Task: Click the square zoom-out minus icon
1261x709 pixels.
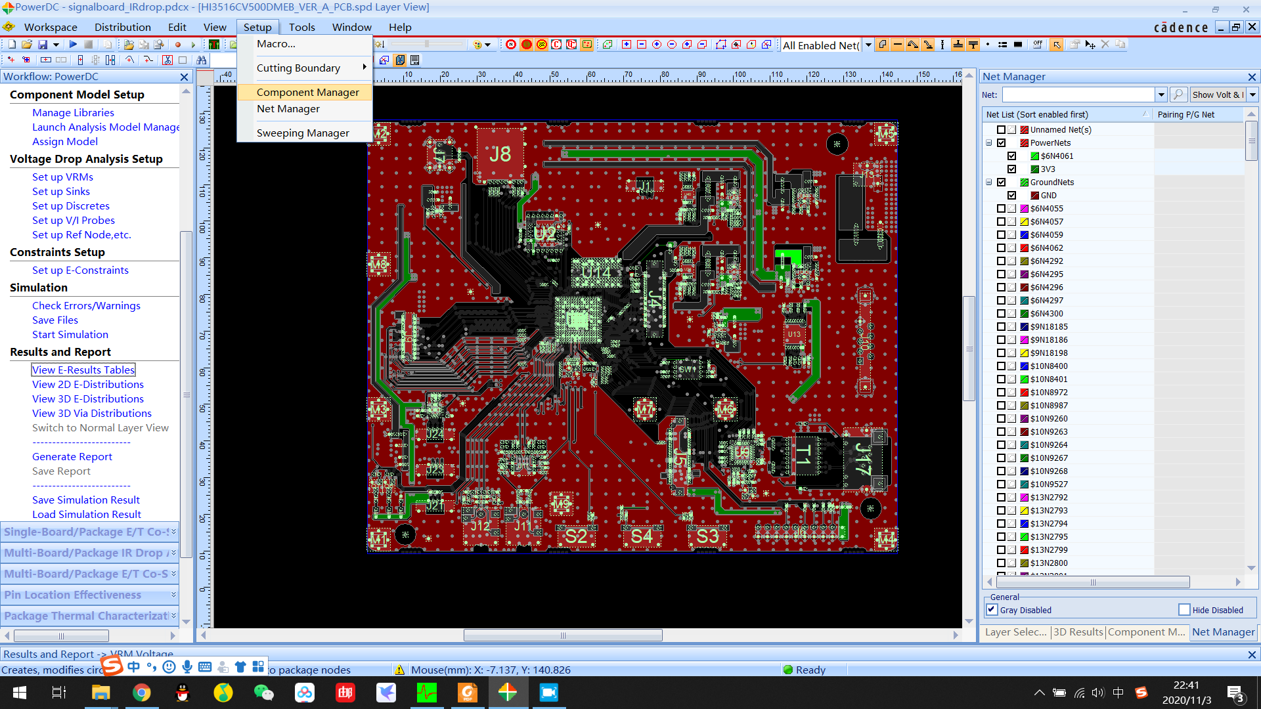Action: point(642,45)
